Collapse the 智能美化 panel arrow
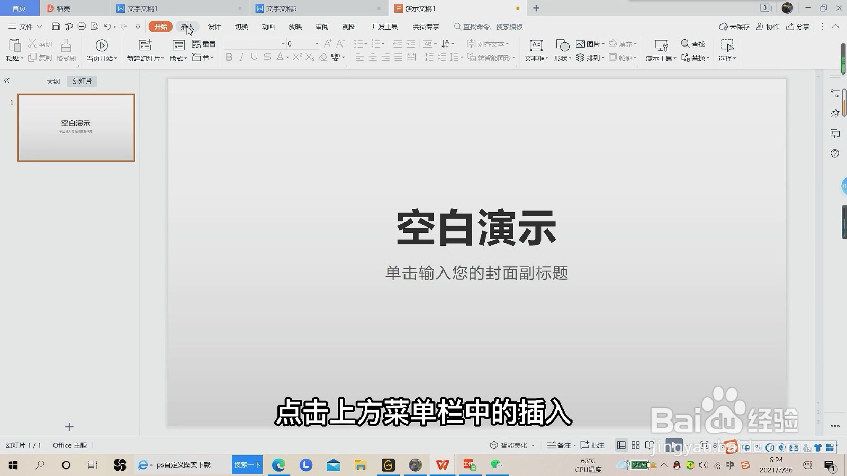This screenshot has width=847, height=476. point(533,445)
